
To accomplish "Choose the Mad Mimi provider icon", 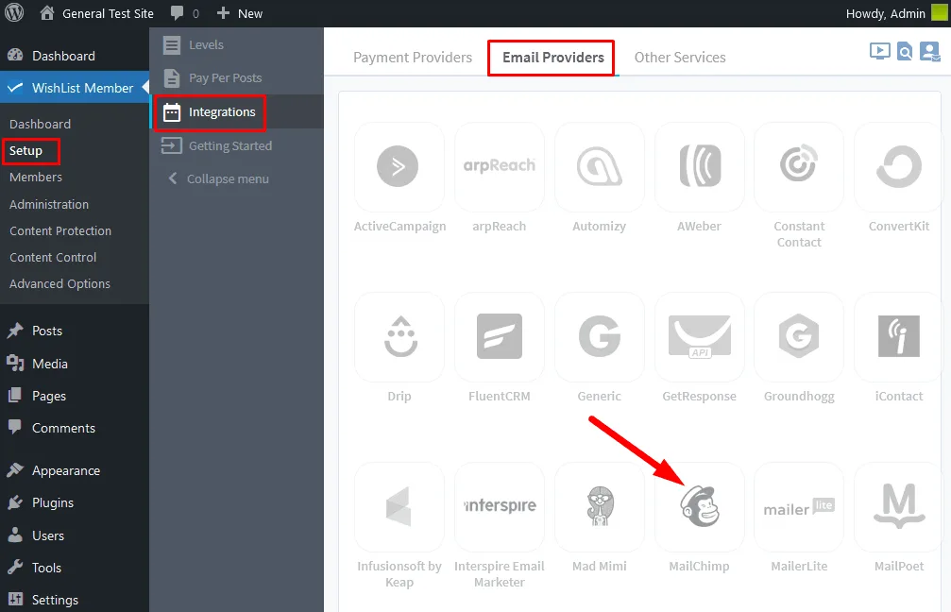I will pos(600,506).
